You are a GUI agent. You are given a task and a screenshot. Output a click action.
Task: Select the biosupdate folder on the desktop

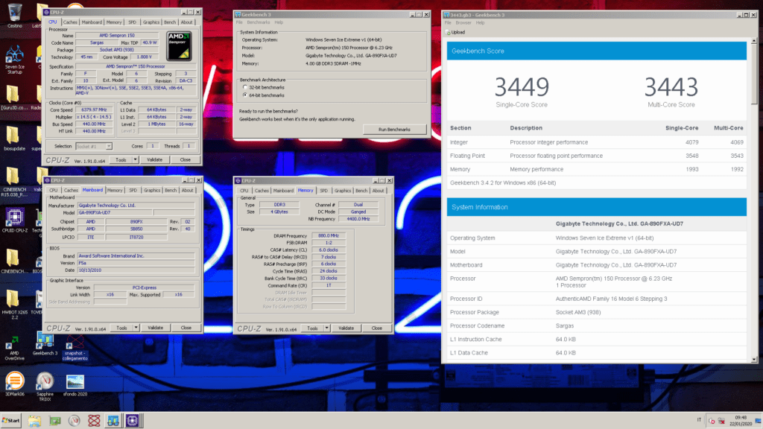14,139
